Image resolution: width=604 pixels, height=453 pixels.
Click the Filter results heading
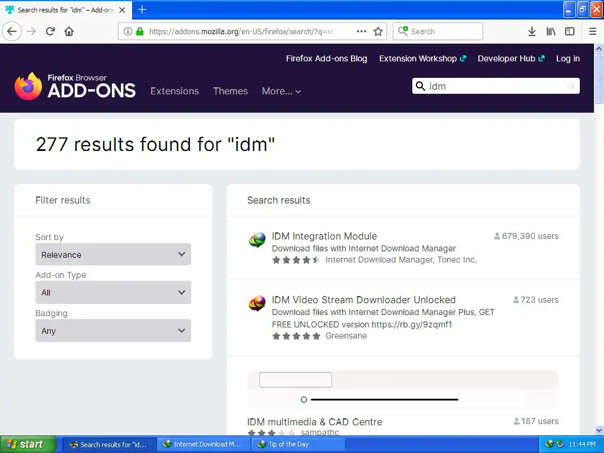pos(63,201)
